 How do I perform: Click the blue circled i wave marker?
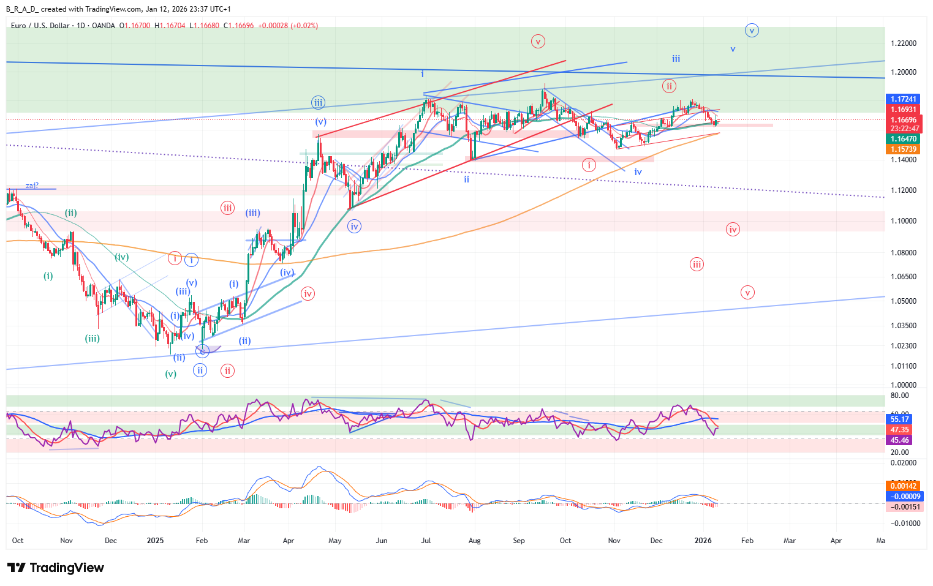click(191, 260)
